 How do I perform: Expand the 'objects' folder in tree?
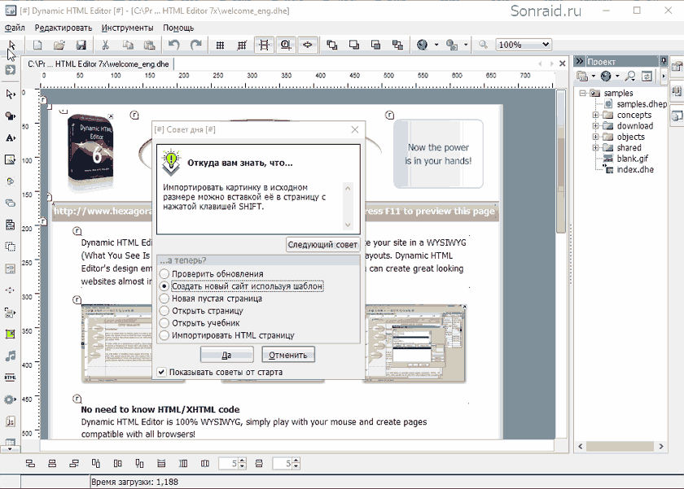click(595, 137)
